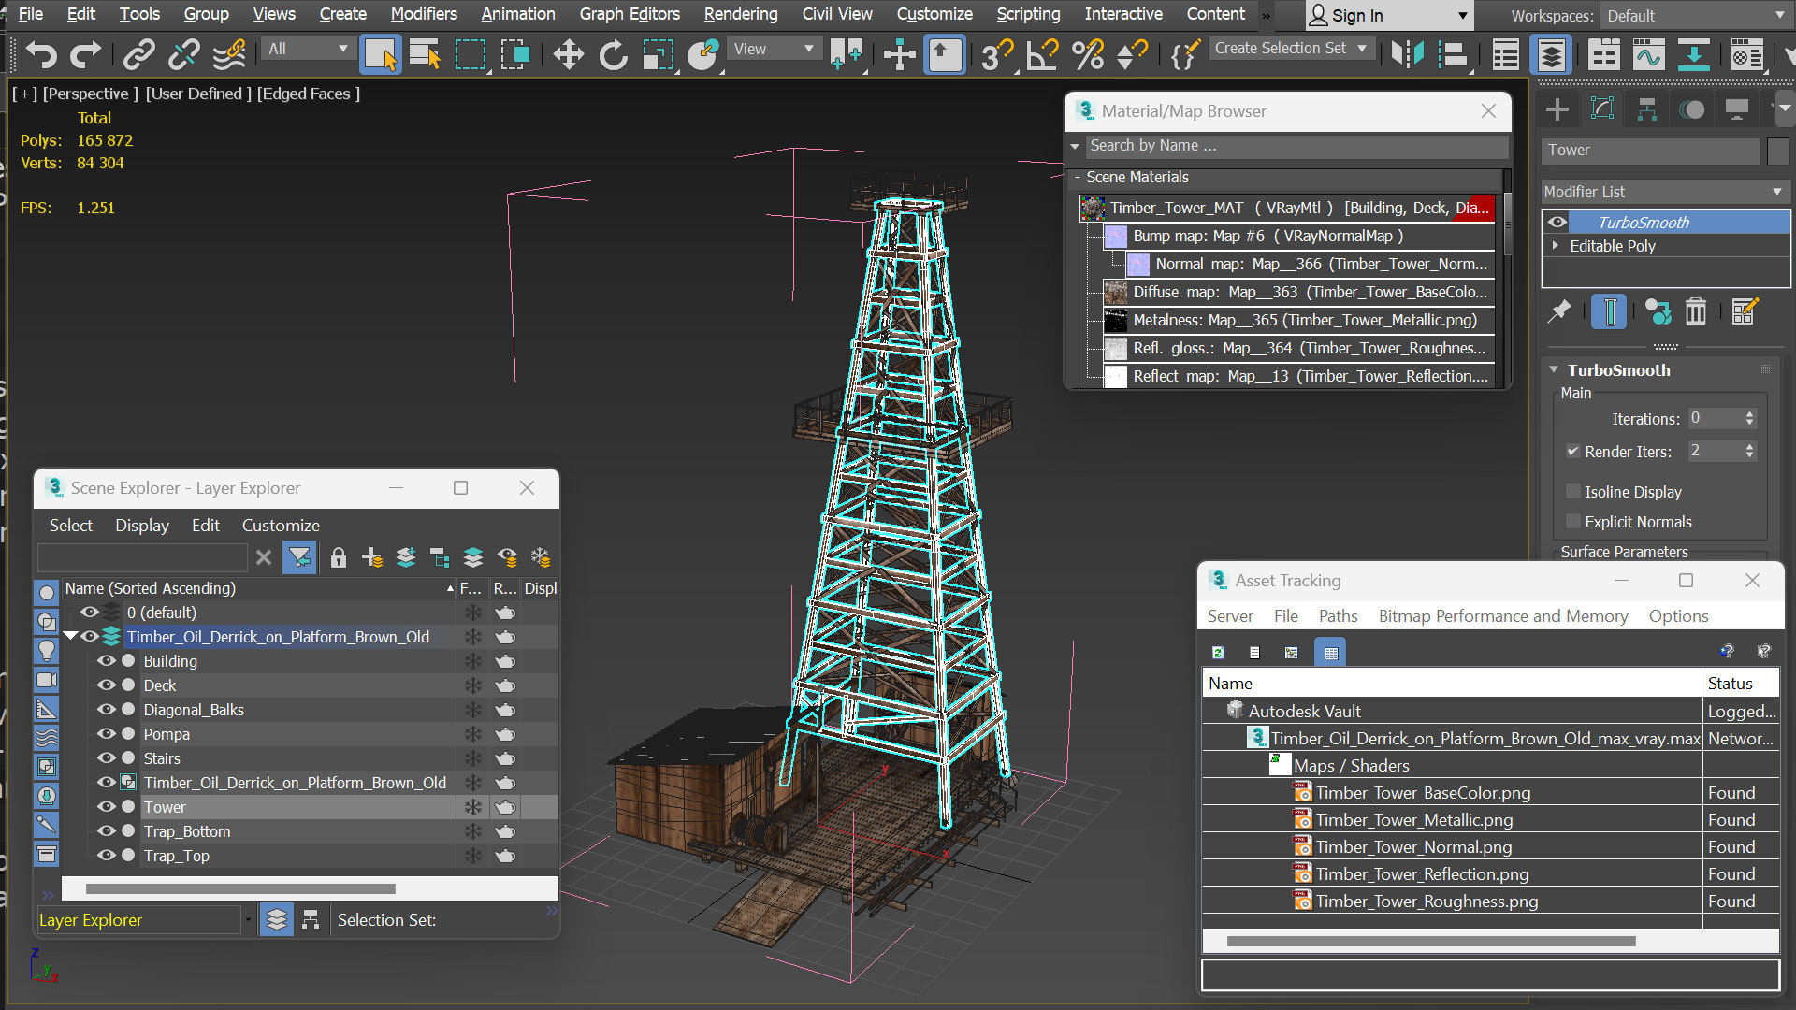Choose the Select Object tool
The width and height of the screenshot is (1796, 1010).
[380, 54]
